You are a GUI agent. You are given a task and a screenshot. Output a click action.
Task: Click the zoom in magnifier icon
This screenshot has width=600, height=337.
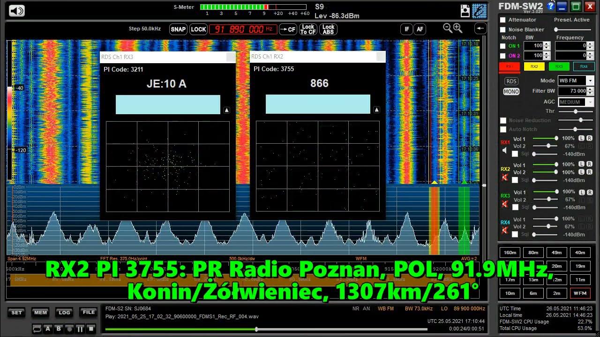click(457, 28)
